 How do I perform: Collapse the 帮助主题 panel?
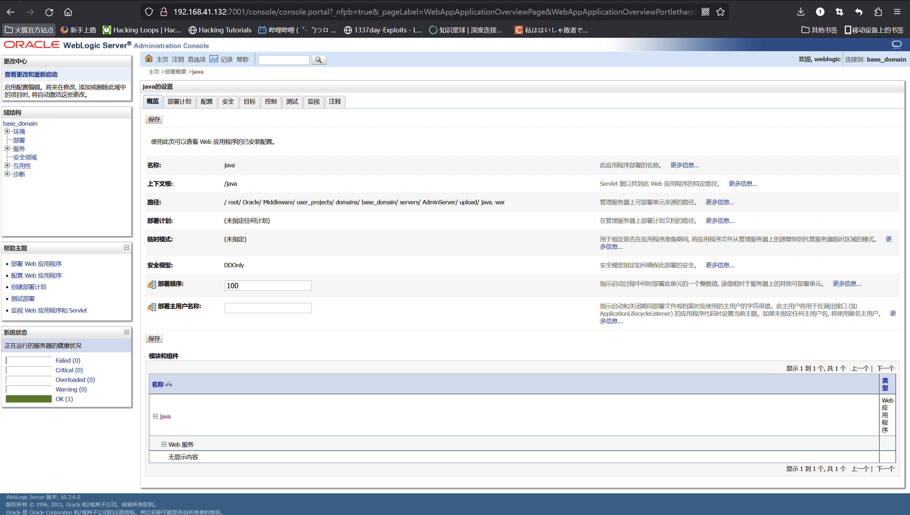coord(126,247)
